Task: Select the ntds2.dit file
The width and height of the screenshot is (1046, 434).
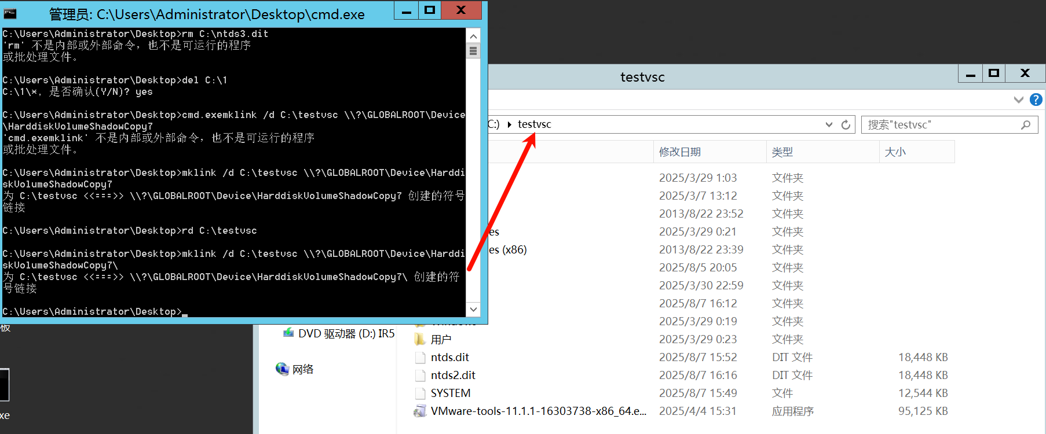Action: click(x=452, y=375)
